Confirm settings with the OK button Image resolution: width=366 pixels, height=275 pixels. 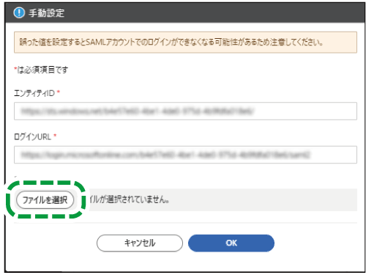[x=231, y=243]
